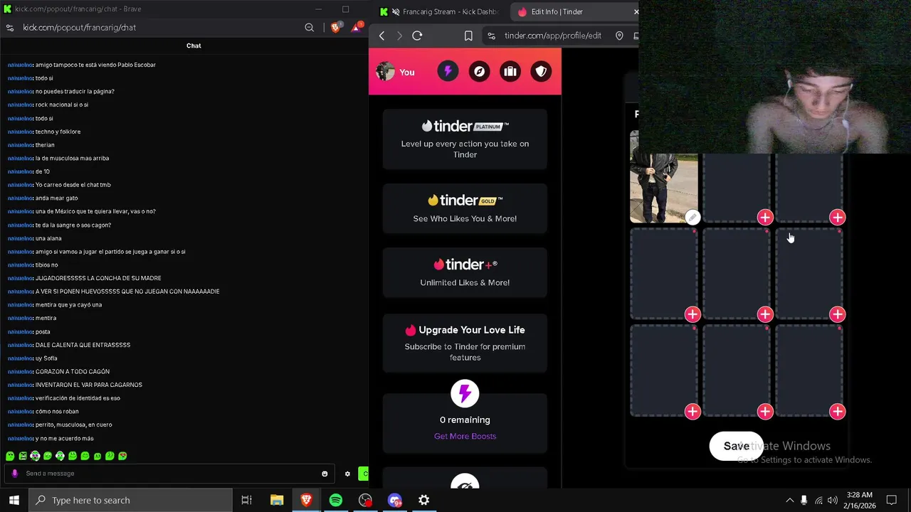The image size is (911, 512).
Task: Go back in the Tinder browser window
Action: pyautogui.click(x=381, y=36)
